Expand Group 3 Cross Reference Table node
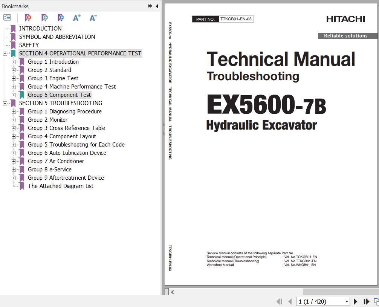The image size is (379, 307). point(14,128)
